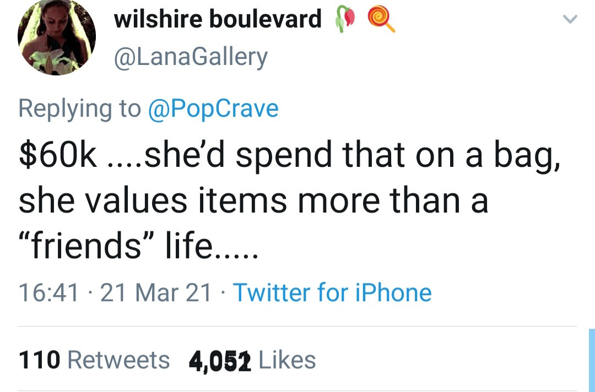Open the tweet options chevron menu
595x392 pixels.
point(570,19)
